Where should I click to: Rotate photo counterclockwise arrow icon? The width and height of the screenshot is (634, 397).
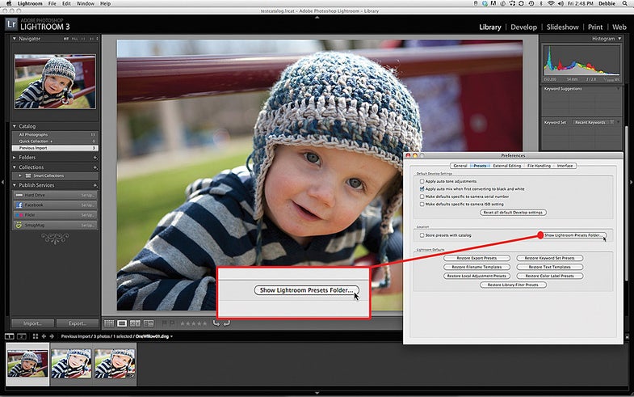[x=216, y=323]
